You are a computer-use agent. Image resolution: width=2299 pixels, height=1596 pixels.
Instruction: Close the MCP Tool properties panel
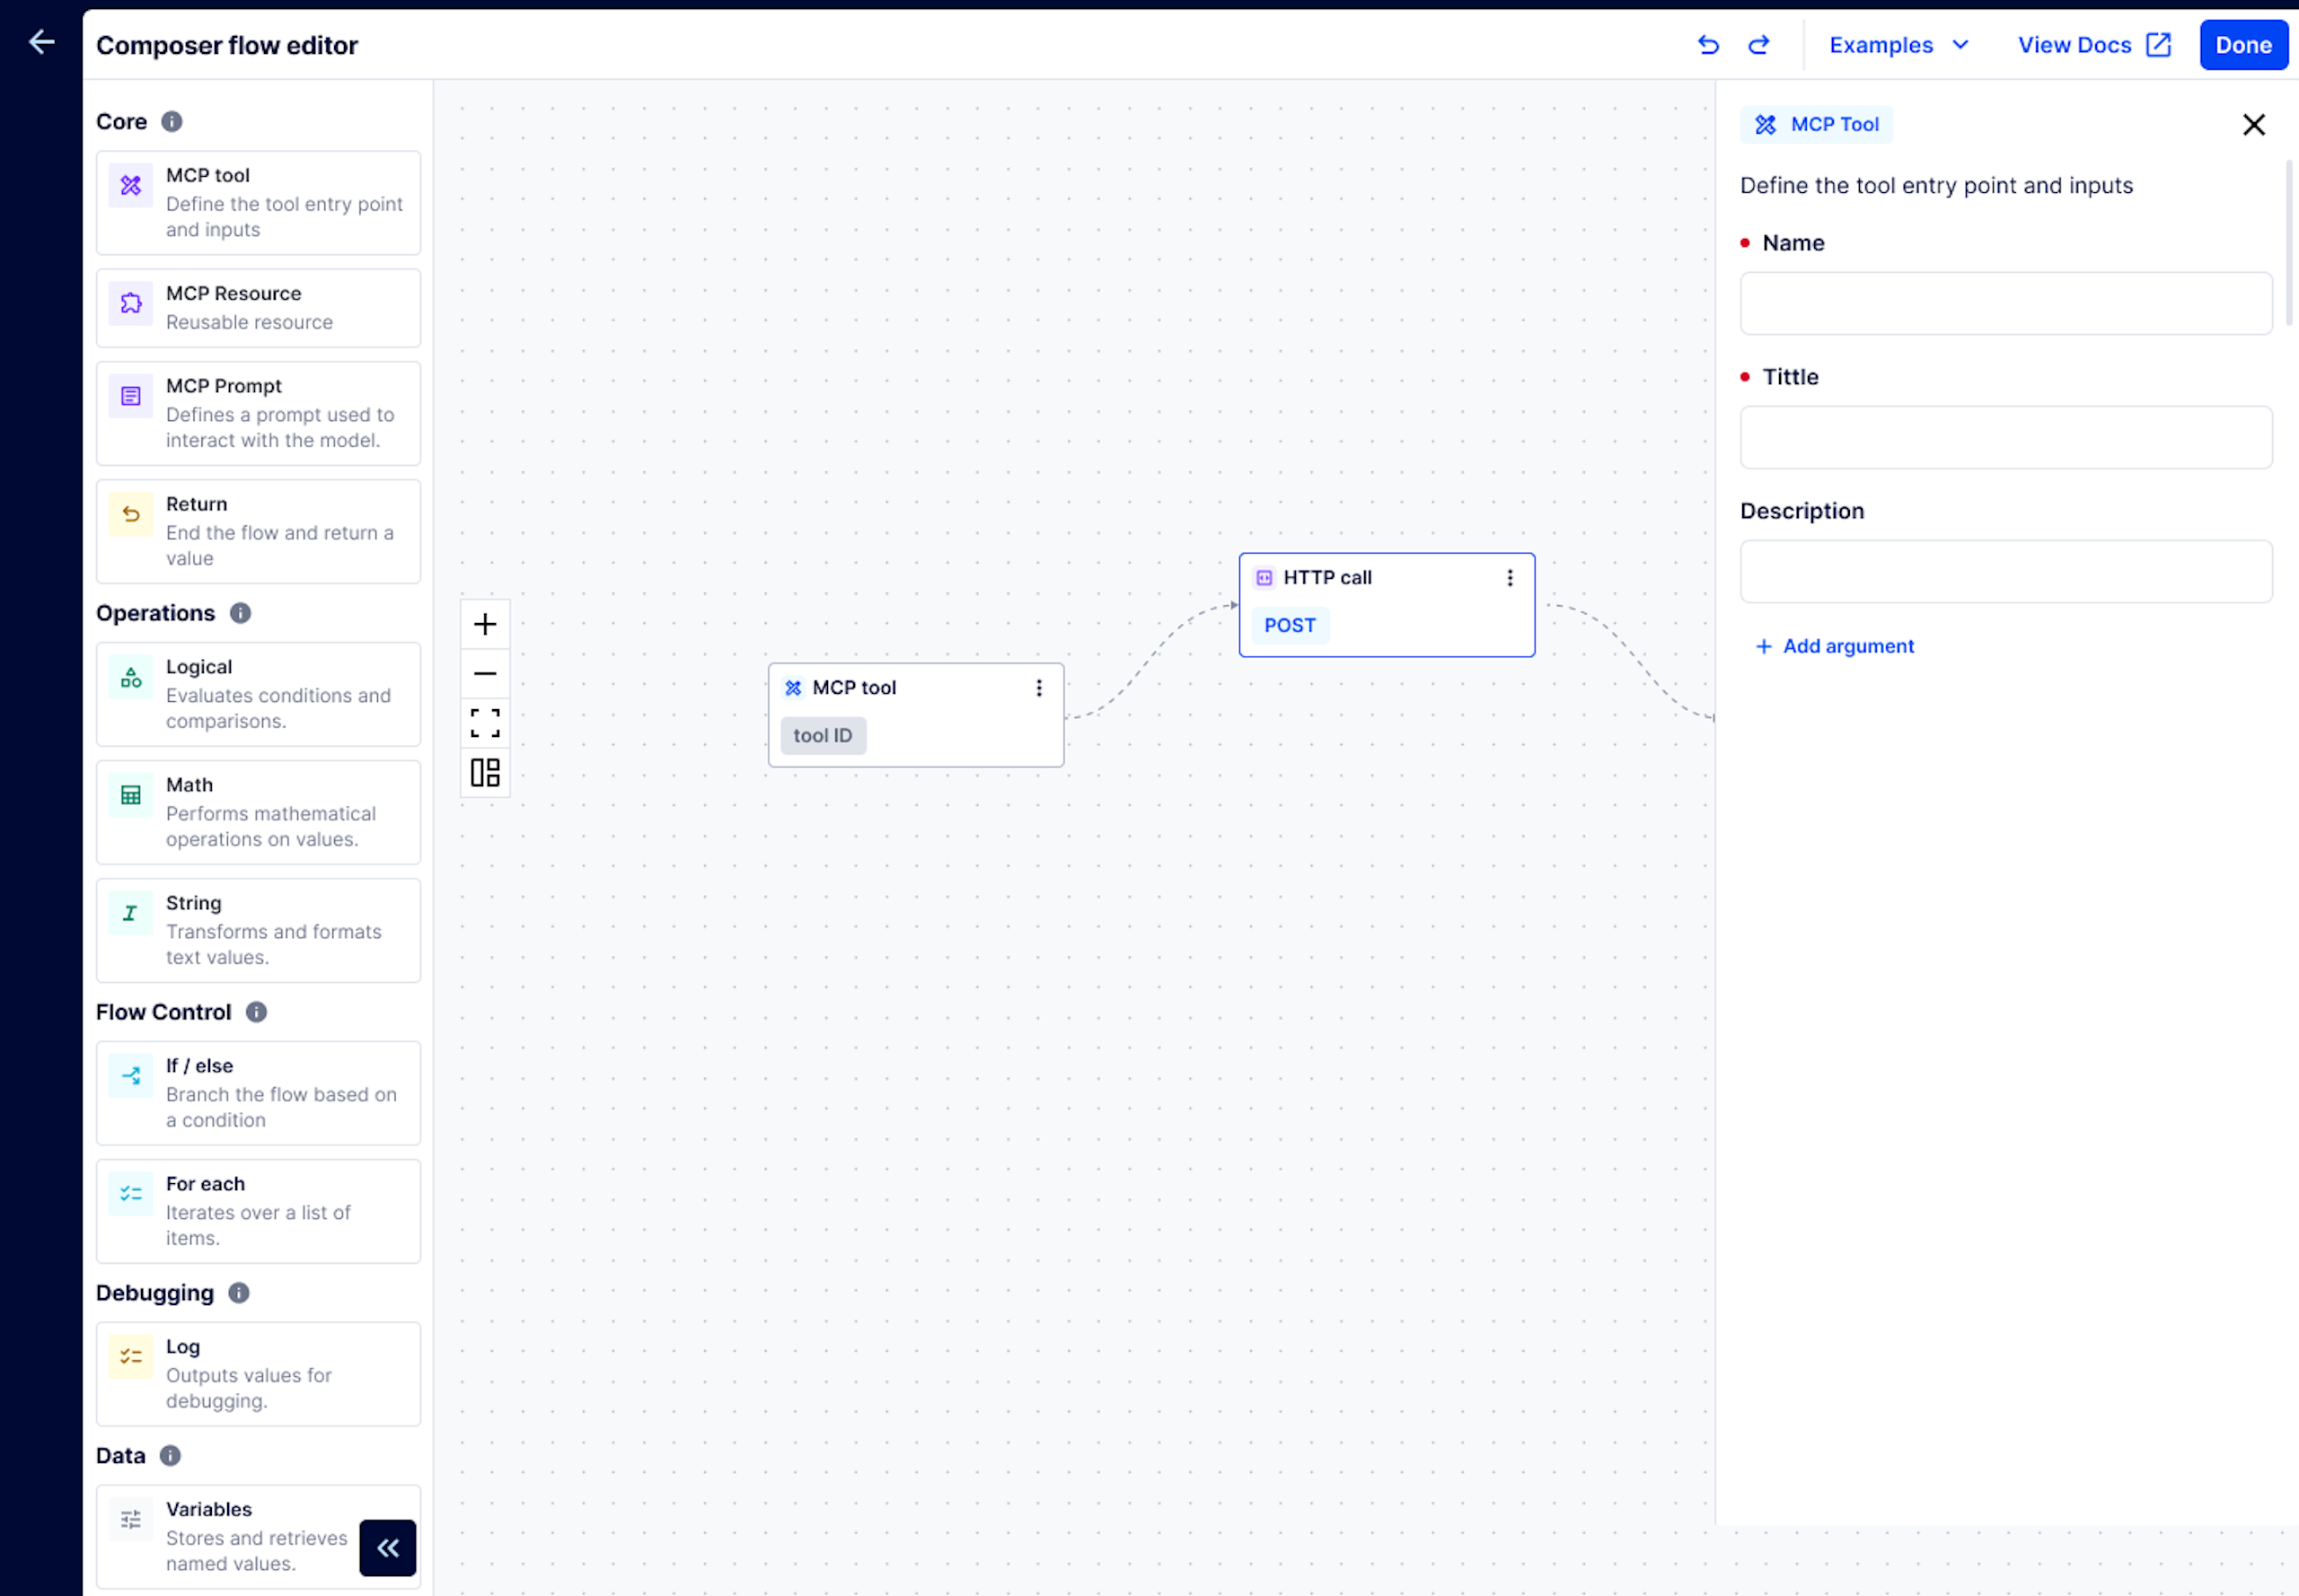(x=2253, y=124)
